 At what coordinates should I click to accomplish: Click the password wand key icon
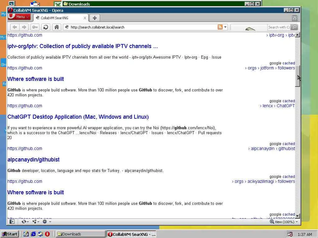coord(35,27)
